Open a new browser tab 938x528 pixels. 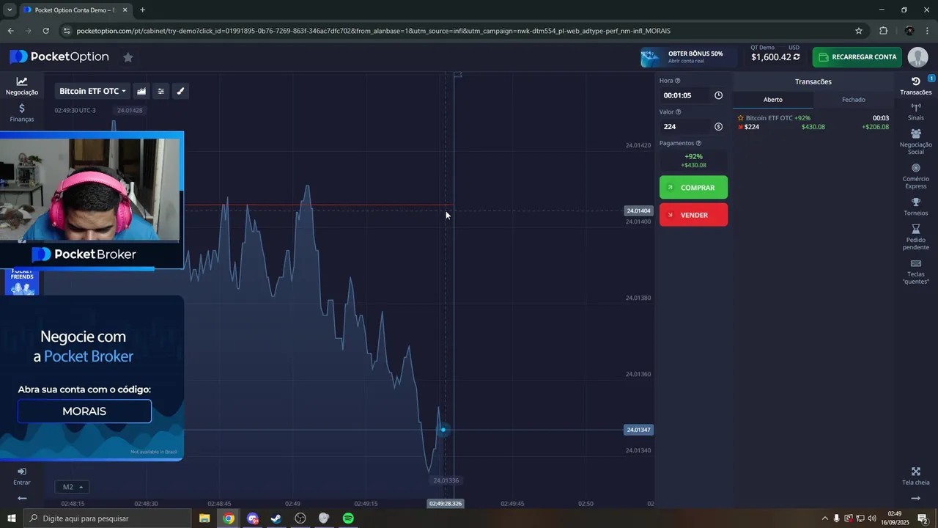coord(142,10)
